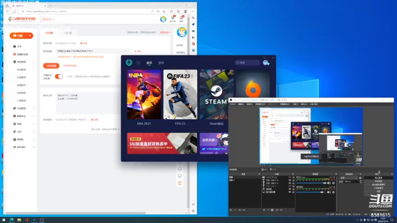Open 编辑 menu in OBS

pos(241,104)
